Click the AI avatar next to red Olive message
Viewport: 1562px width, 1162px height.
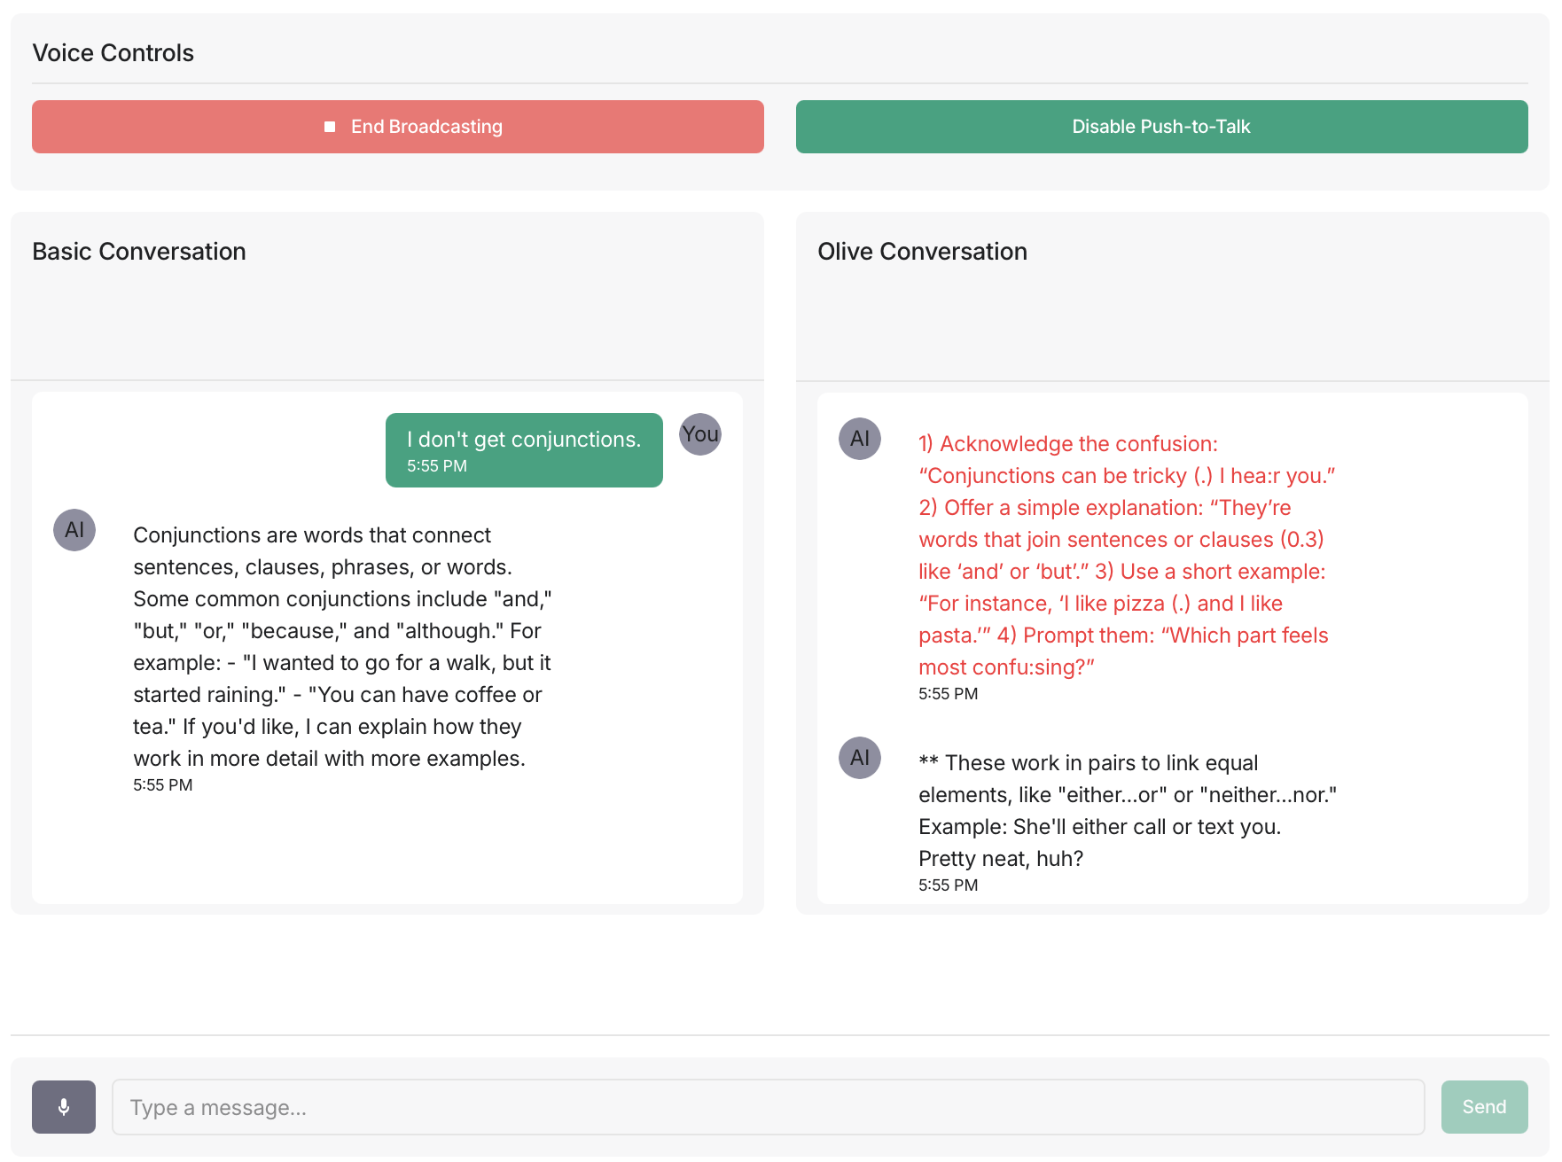pos(860,439)
